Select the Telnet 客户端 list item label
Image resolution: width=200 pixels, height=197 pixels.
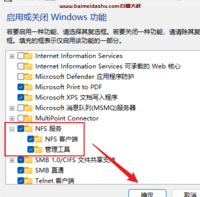[x=55, y=181]
